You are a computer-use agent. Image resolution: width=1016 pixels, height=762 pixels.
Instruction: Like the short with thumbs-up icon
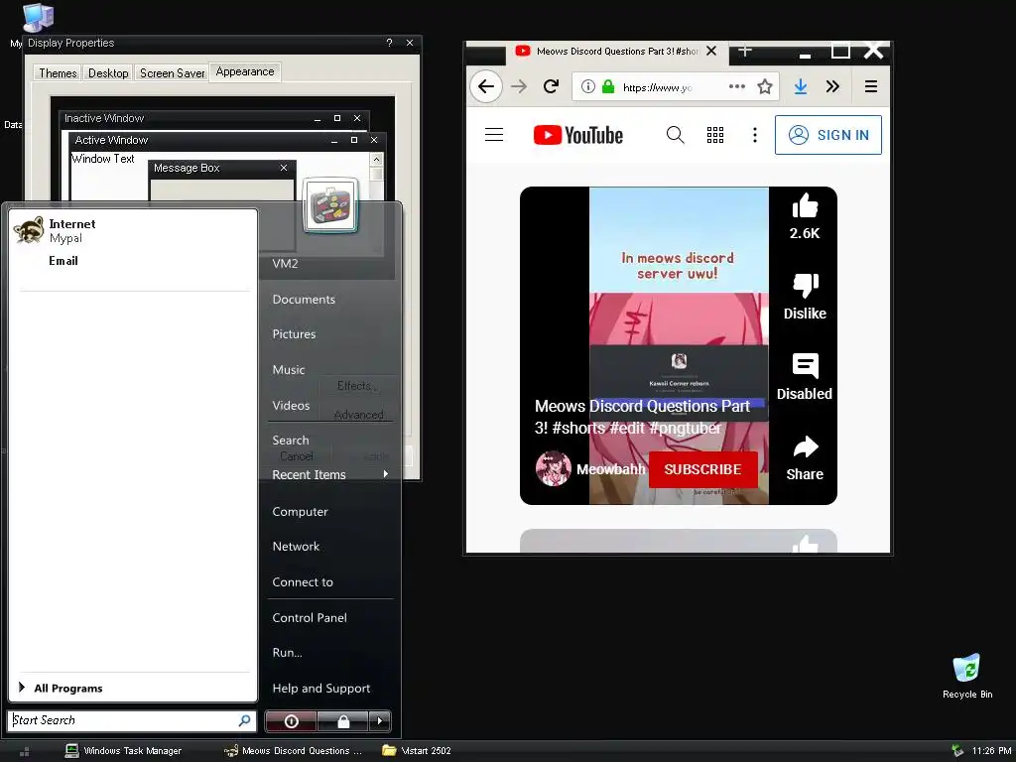[805, 206]
